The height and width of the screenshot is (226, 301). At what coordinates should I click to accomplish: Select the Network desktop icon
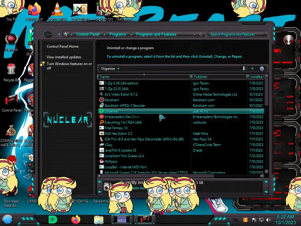pos(11,42)
